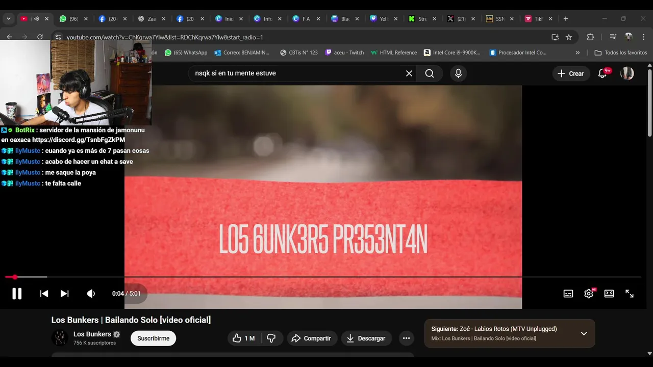Open the more actions three-dot menu
Screen dimensions: 653x367
(x=406, y=338)
